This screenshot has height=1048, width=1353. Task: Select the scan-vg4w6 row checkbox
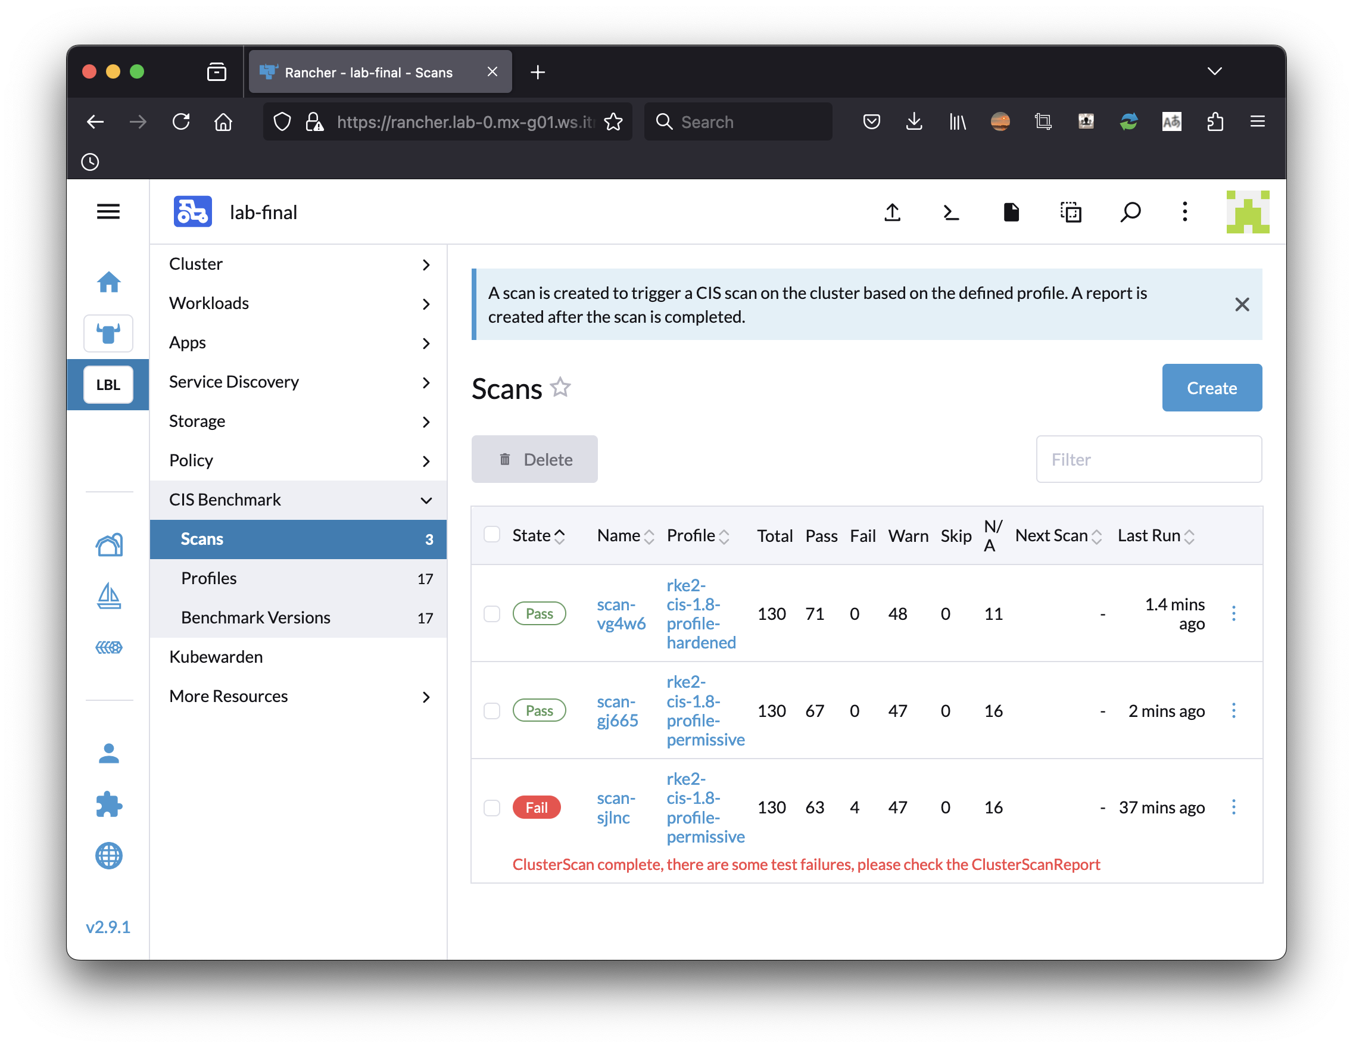point(492,614)
